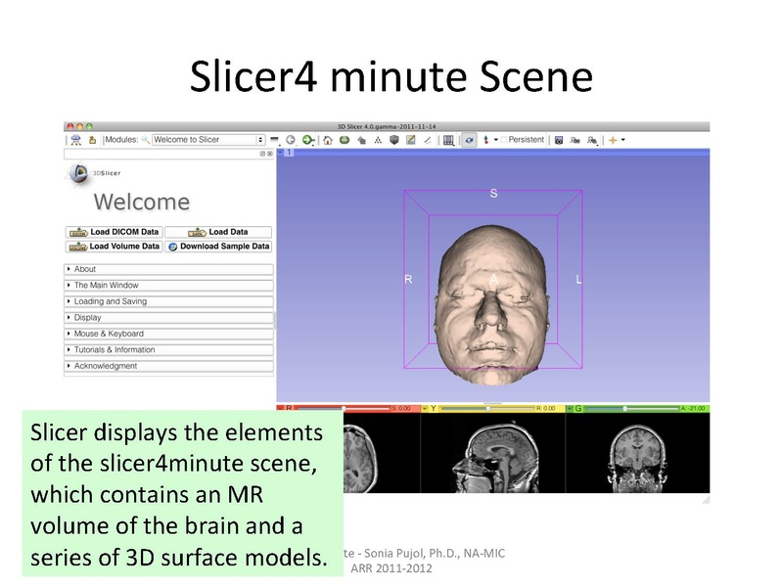Expand the Mouse & Keyboard section

(x=168, y=334)
